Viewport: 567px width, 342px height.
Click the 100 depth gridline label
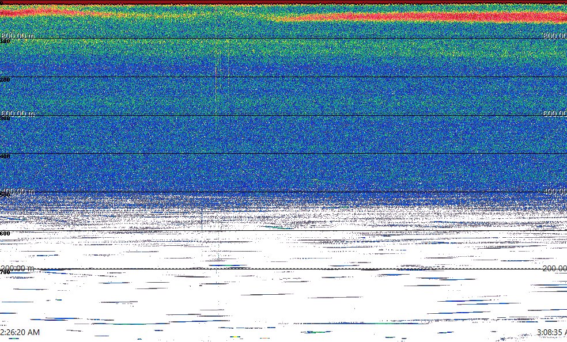click(x=5, y=41)
